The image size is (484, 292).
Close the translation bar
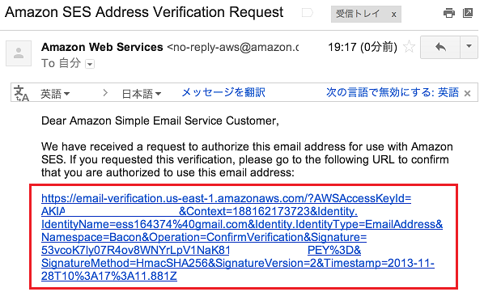(467, 94)
